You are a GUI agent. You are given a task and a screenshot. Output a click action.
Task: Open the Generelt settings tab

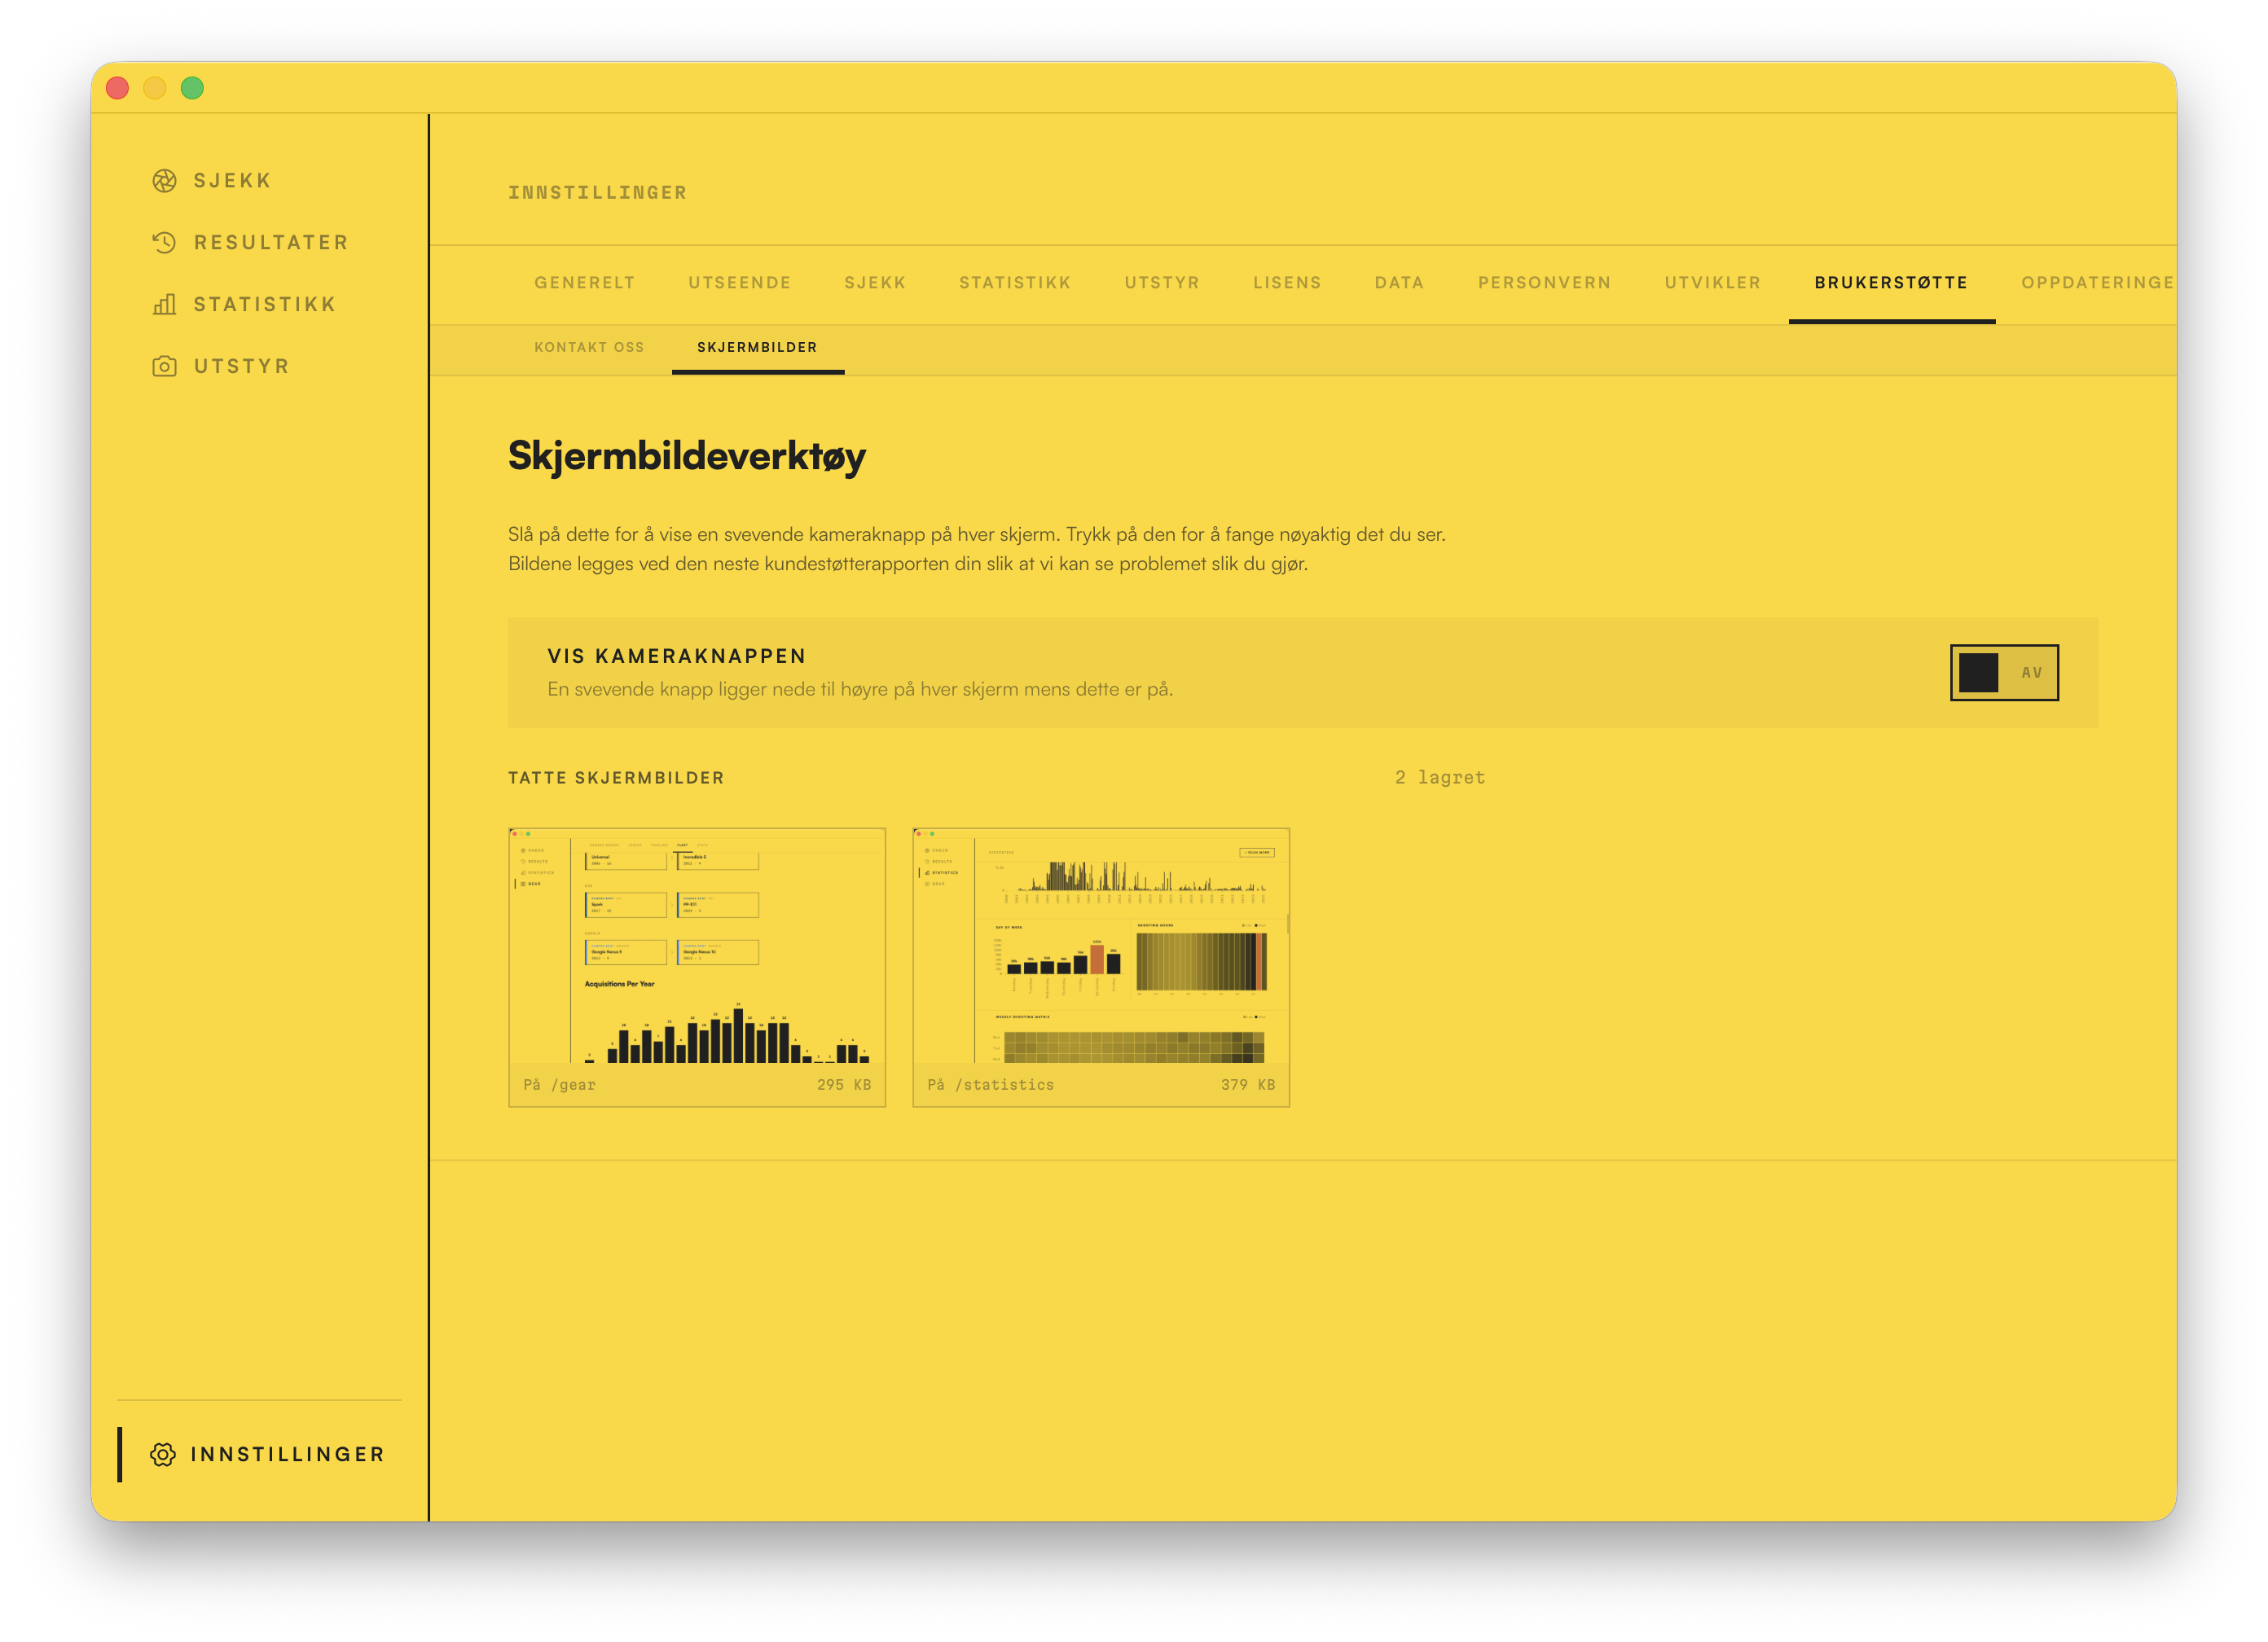[584, 283]
